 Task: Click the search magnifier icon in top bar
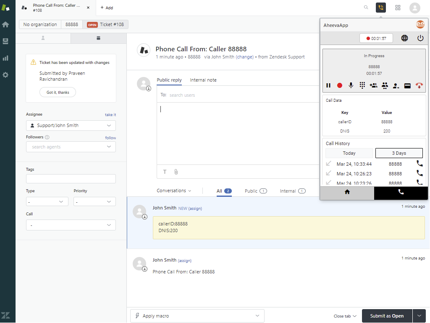coord(366,8)
